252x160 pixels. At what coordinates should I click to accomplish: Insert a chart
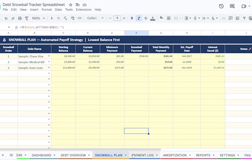238,18
